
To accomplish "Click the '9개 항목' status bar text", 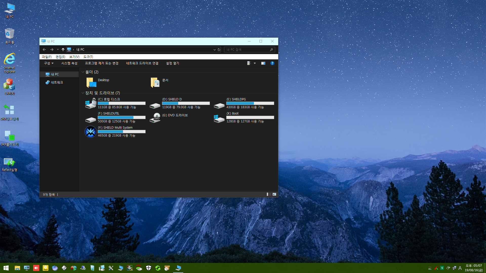I will tap(49, 195).
